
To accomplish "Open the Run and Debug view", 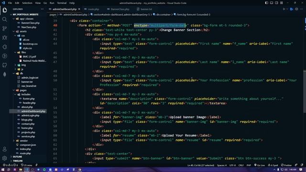I will click(x=5, y=38).
